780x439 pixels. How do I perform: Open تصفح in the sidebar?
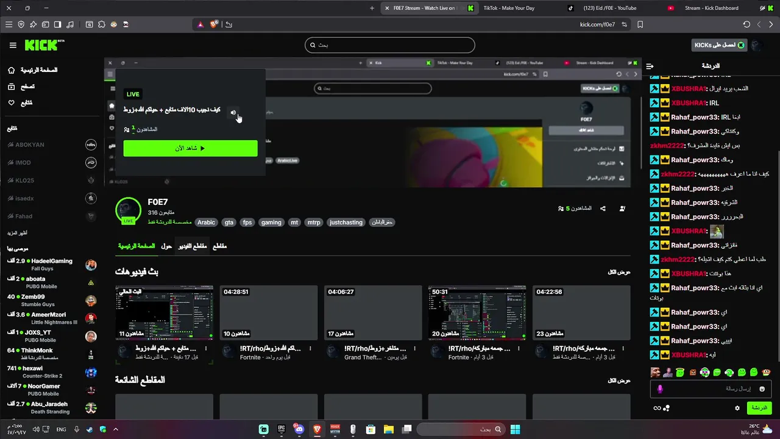21,87
